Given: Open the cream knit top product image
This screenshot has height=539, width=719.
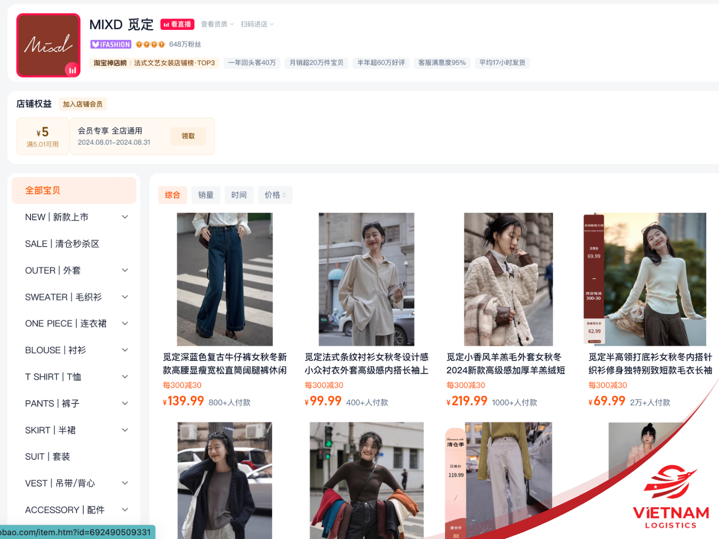Looking at the screenshot, I should [645, 279].
